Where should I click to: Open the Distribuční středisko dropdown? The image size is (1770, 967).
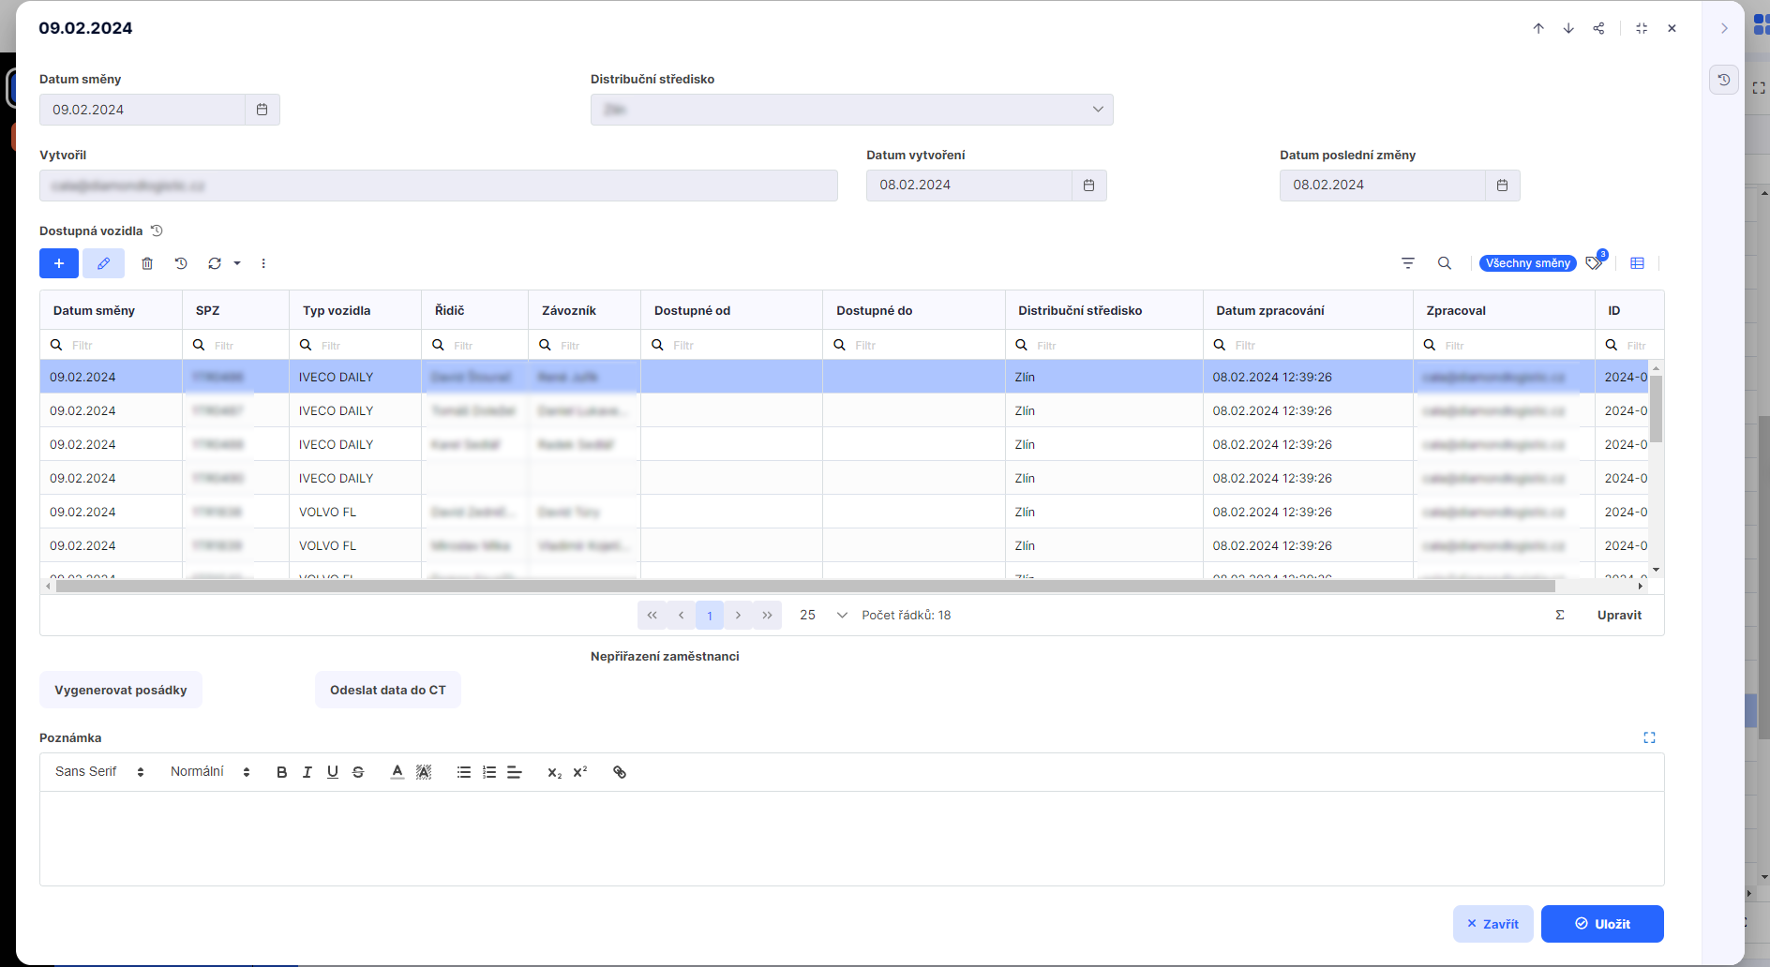coord(851,110)
